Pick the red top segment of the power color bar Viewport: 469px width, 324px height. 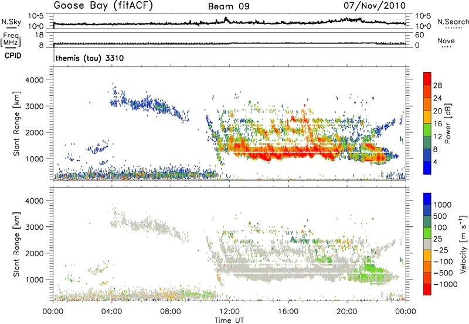(x=427, y=78)
